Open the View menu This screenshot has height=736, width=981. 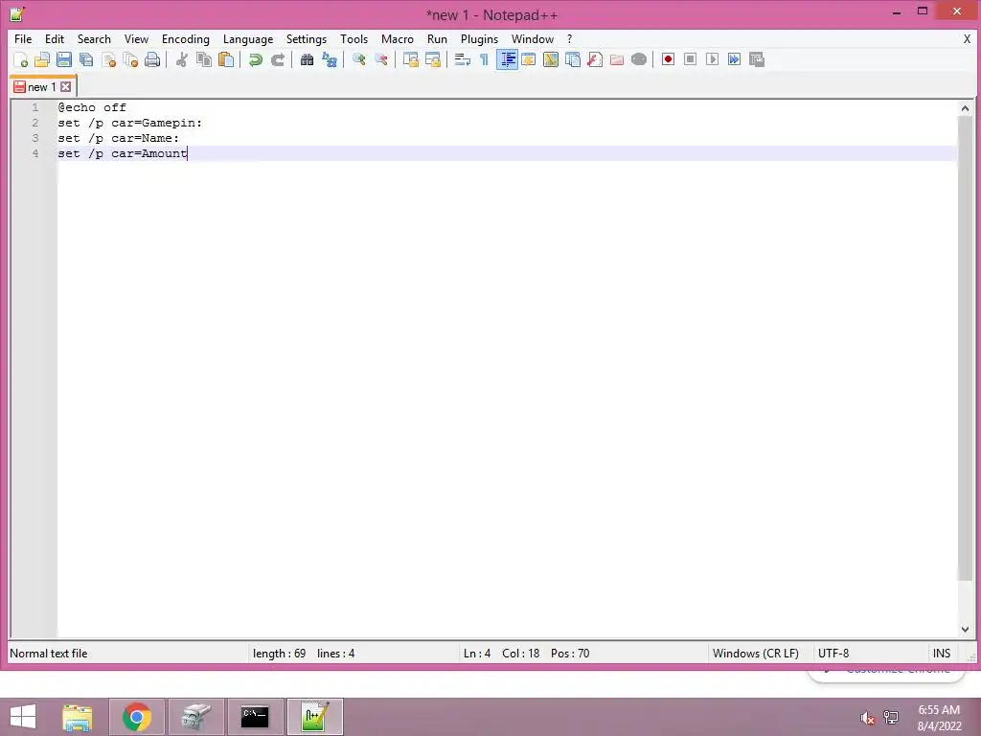136,38
